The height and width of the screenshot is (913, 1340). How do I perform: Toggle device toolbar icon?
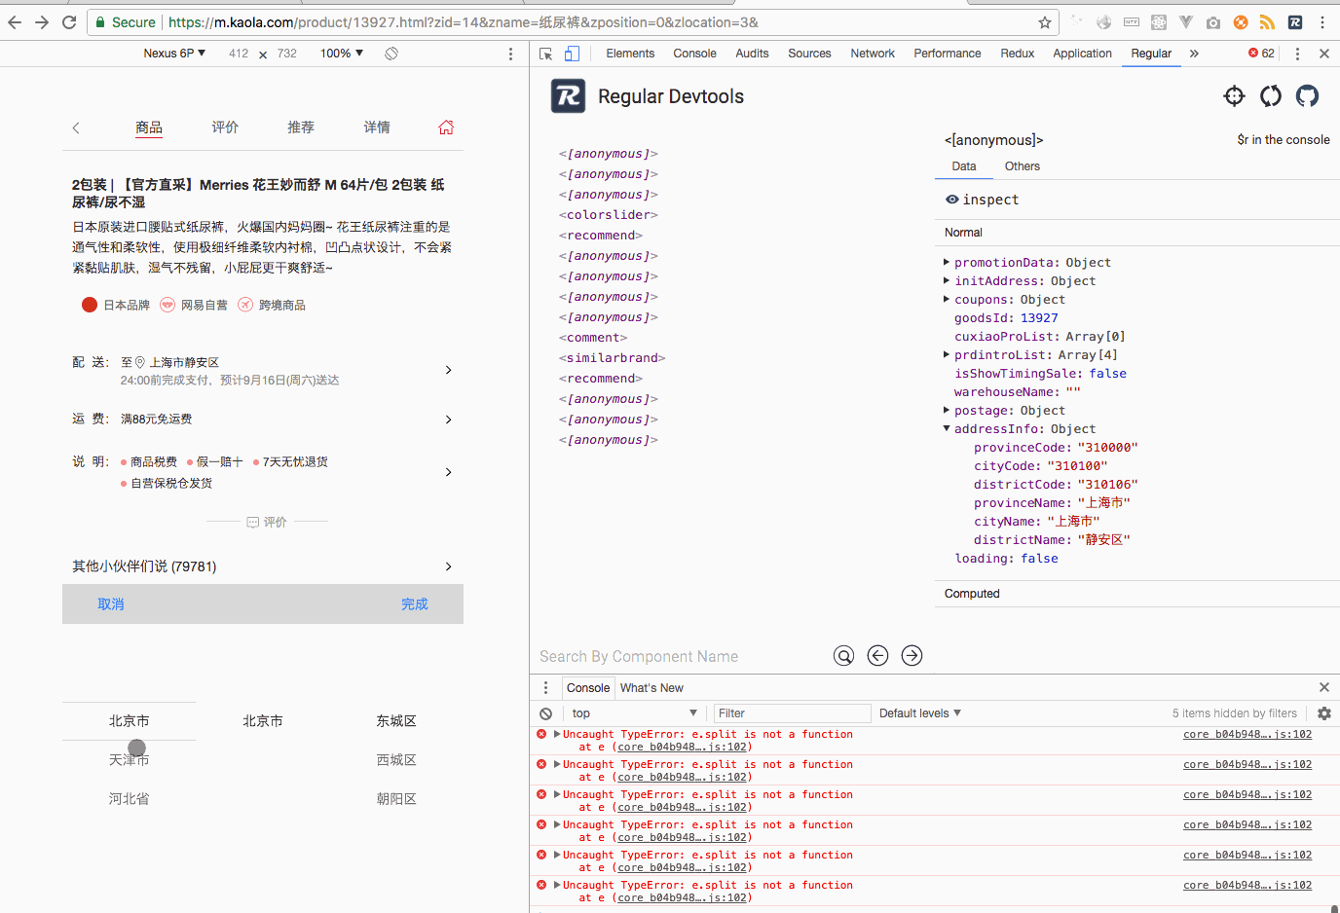572,54
